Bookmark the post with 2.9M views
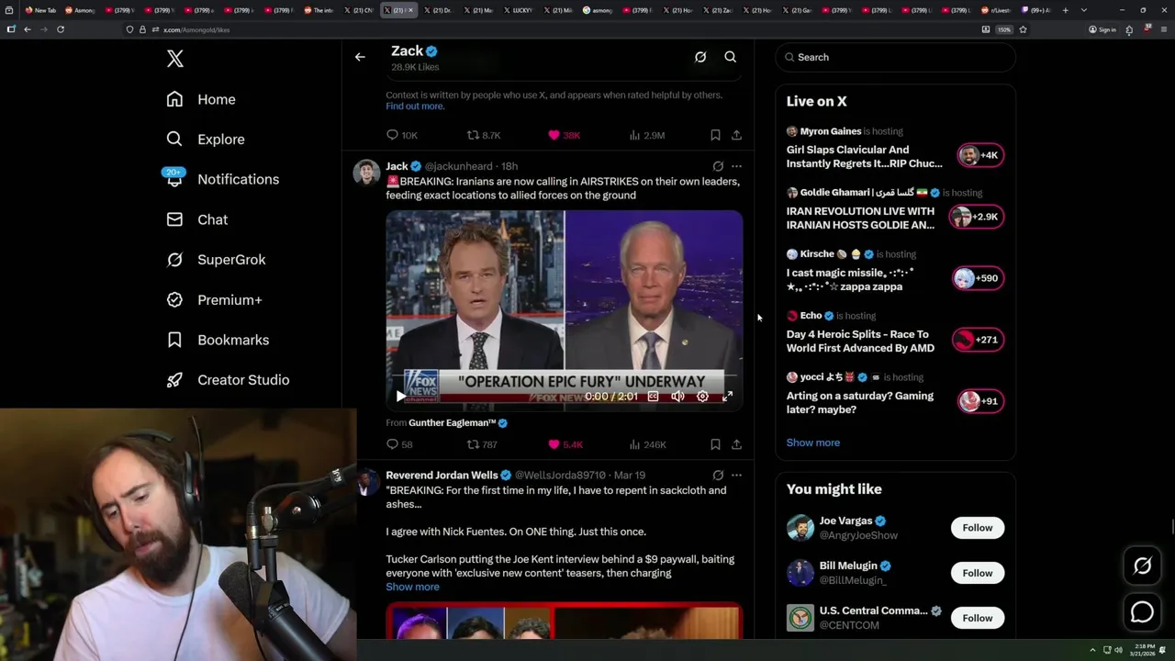The image size is (1175, 661). coord(715,135)
